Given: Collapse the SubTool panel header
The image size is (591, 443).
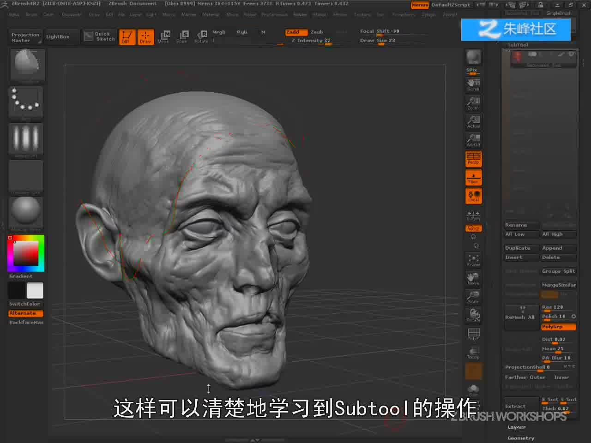Looking at the screenshot, I should (518, 45).
